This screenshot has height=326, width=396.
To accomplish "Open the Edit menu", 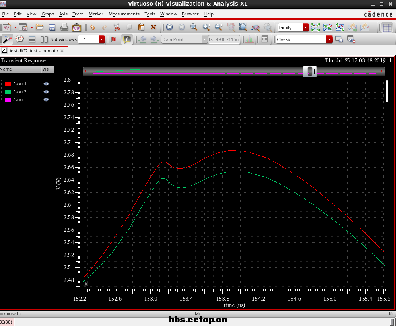I will click(17, 14).
